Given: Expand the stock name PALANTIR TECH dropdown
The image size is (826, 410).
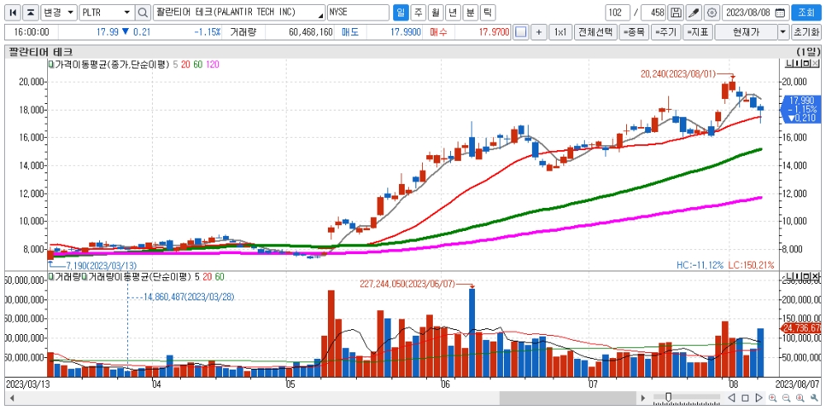Looking at the screenshot, I should (x=321, y=14).
